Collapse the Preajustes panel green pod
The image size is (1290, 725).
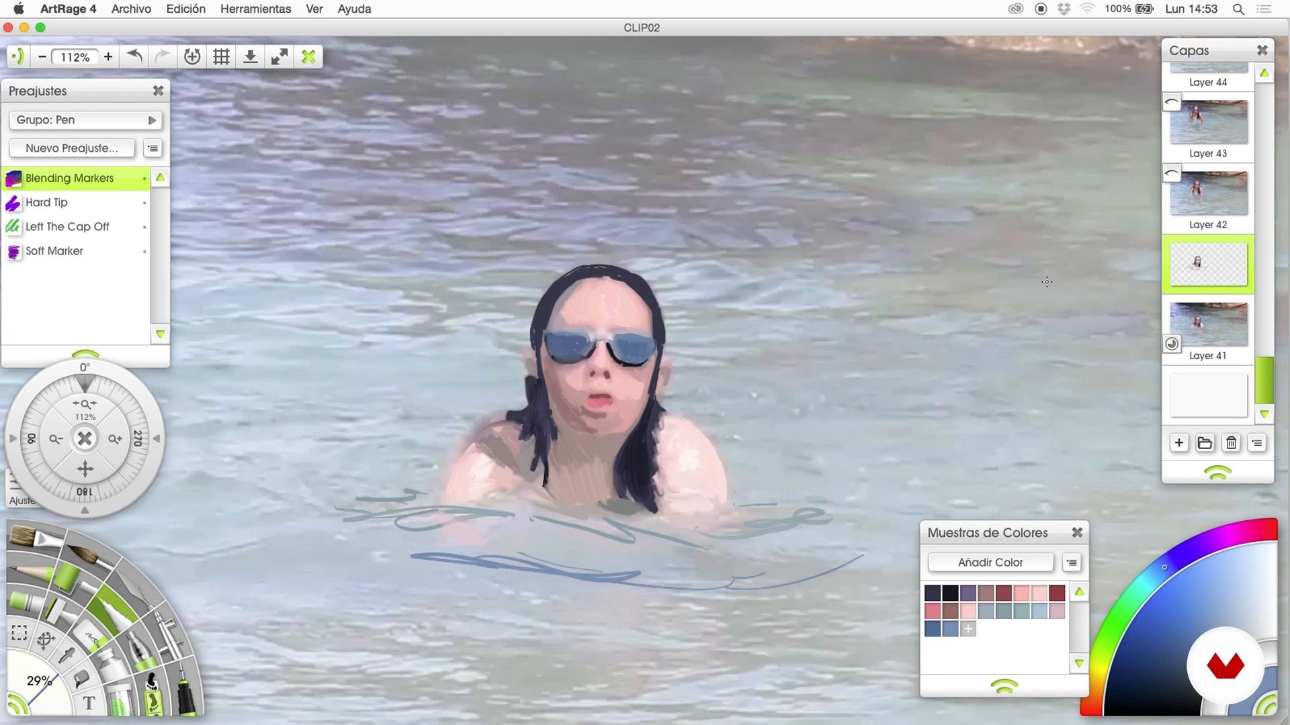tap(85, 354)
